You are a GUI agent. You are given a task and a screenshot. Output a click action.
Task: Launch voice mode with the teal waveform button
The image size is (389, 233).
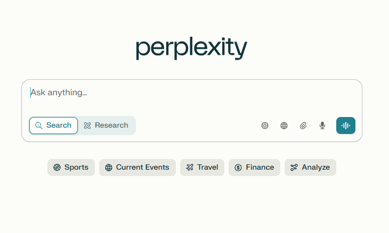pyautogui.click(x=346, y=126)
